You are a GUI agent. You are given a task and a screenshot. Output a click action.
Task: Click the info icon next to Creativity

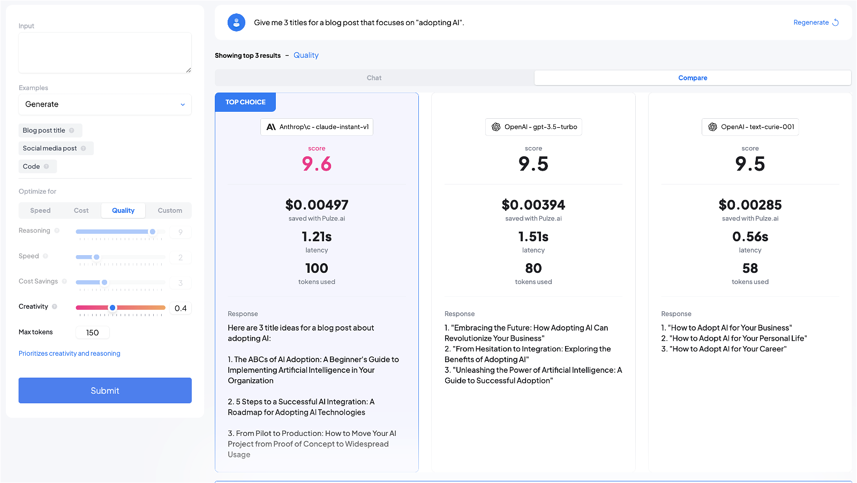(x=55, y=306)
